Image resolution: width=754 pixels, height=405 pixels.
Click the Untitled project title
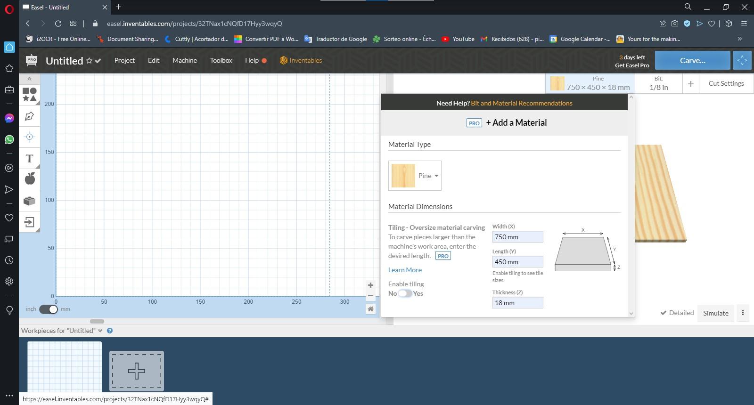click(64, 61)
